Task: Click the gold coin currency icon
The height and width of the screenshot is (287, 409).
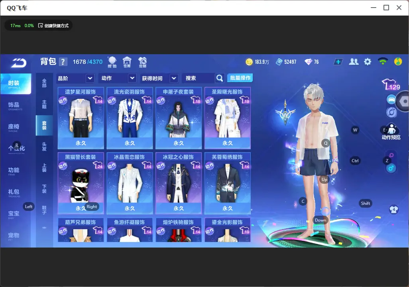Action: pos(250,62)
